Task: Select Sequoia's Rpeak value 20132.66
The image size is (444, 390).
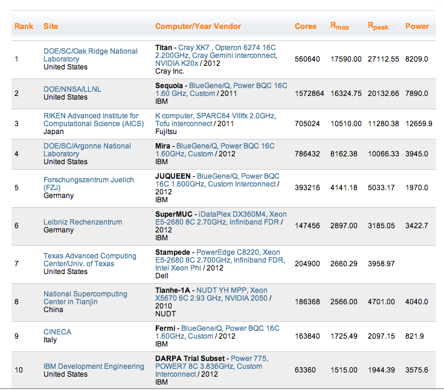Action: pyautogui.click(x=383, y=94)
